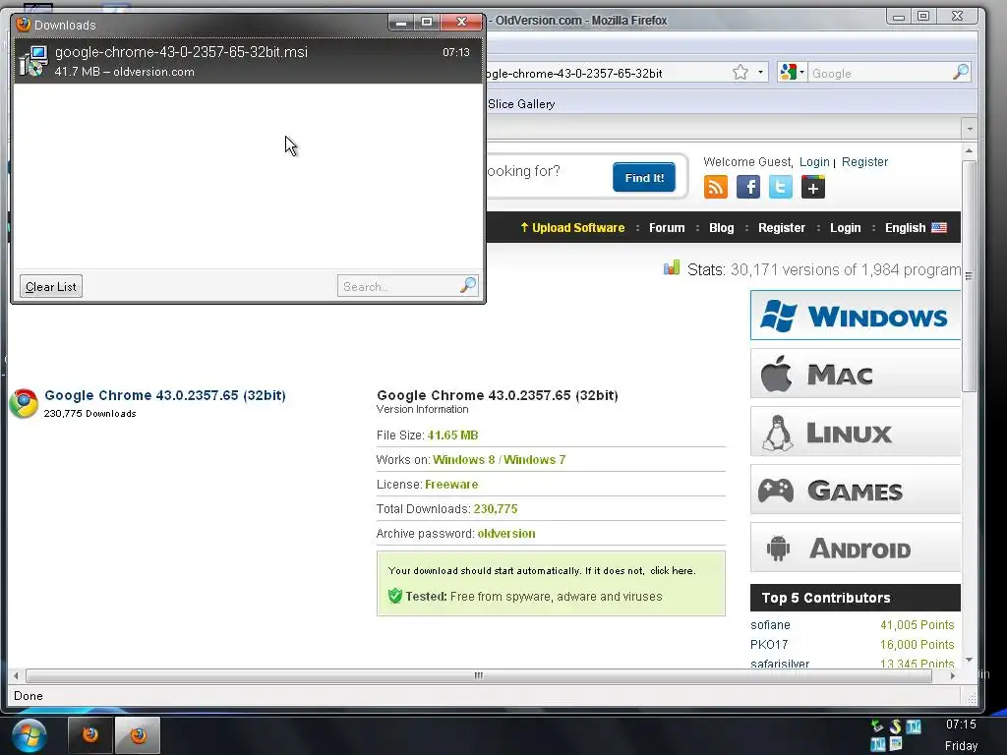Select the google-chrome msi download entry
The height and width of the screenshot is (755, 1007).
248,61
